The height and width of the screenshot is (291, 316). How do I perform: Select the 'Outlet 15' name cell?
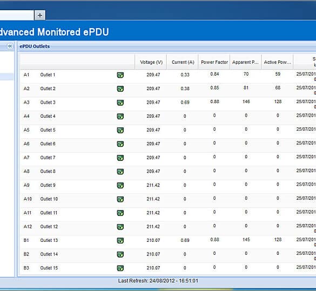pyautogui.click(x=49, y=268)
